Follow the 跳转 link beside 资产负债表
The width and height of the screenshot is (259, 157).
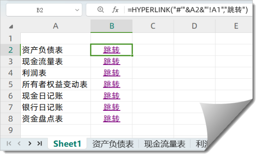[112, 50]
